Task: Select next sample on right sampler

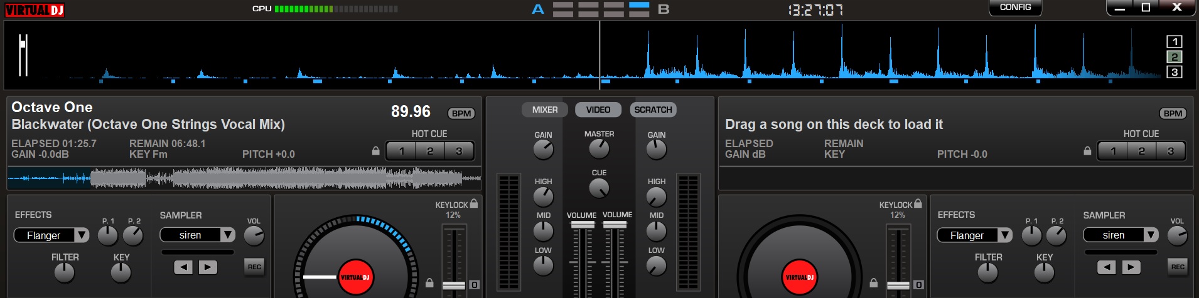Action: click(1131, 267)
